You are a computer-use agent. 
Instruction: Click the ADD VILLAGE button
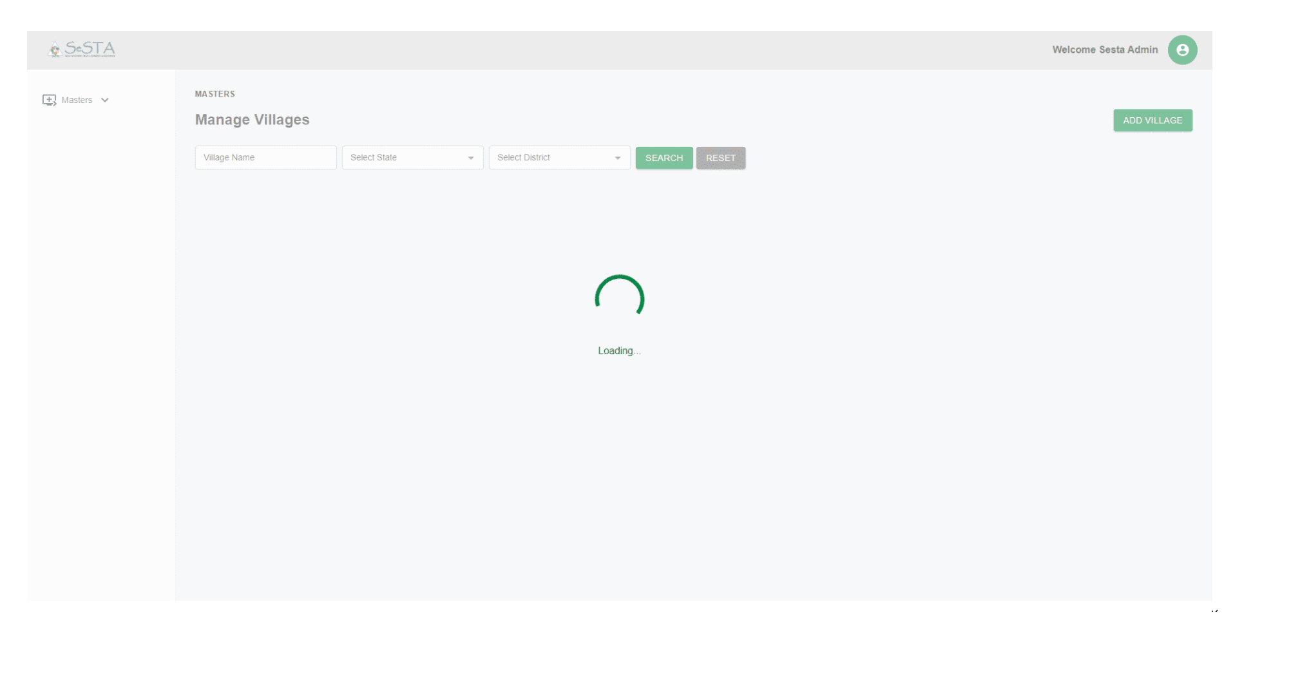pos(1152,120)
